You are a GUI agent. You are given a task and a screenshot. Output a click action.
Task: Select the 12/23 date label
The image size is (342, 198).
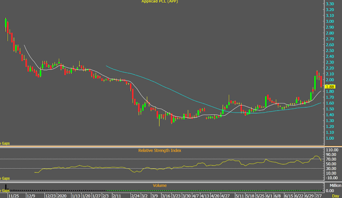point(50,196)
